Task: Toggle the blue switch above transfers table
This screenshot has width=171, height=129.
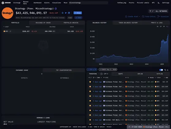Action: 161,70
